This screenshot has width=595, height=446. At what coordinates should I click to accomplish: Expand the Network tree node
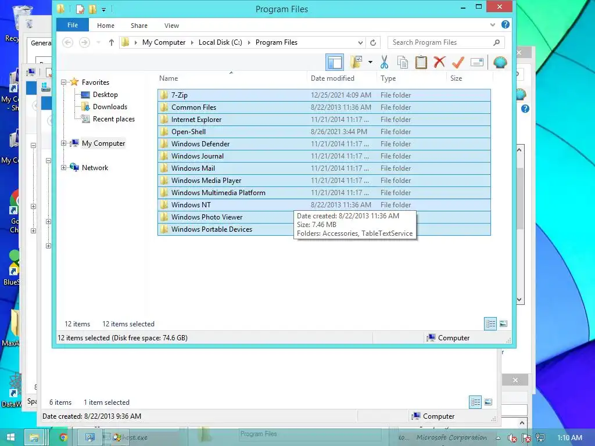click(64, 168)
